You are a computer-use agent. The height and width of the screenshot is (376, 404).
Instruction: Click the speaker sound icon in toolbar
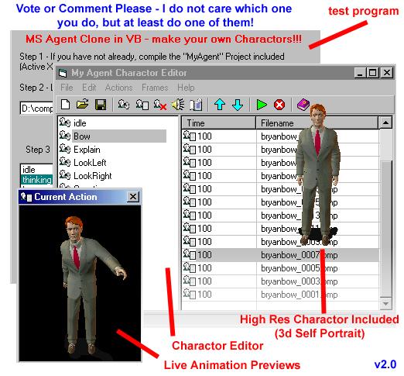pyautogui.click(x=178, y=105)
